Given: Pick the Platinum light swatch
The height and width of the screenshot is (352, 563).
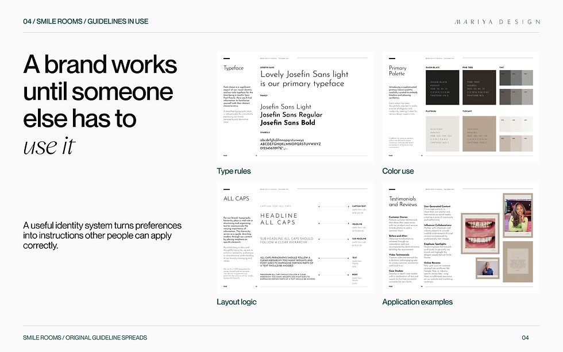Looking at the screenshot, I should point(442,133).
